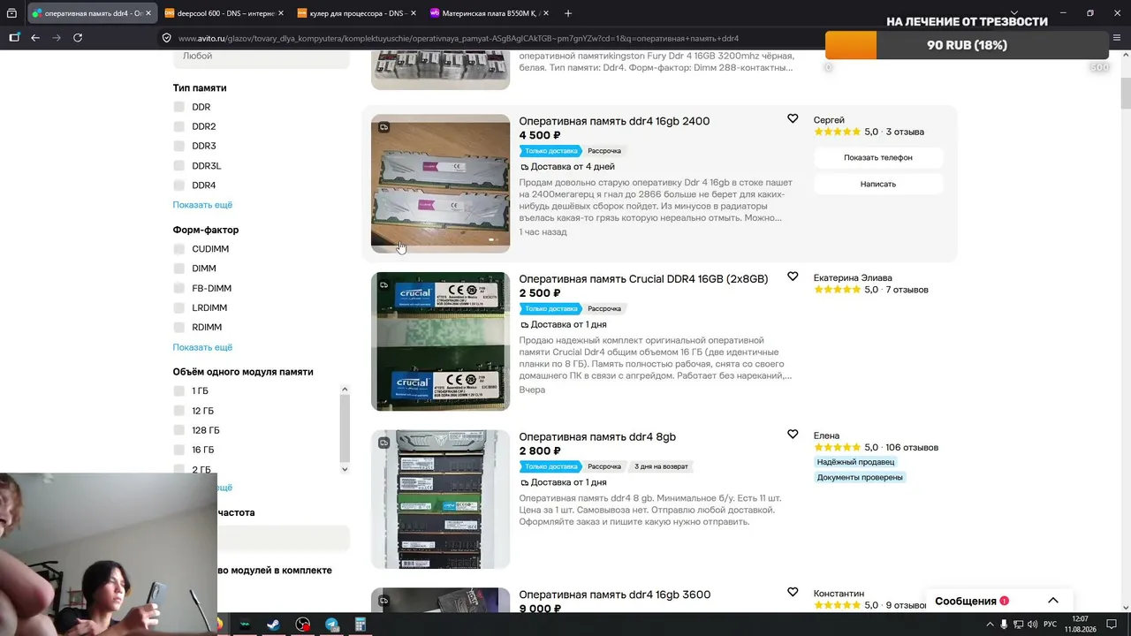Go back to the previous page
Screen dimensions: 1131x636
tap(35, 38)
